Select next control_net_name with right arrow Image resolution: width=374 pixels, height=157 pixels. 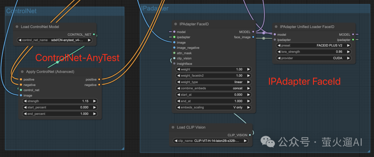point(89,40)
